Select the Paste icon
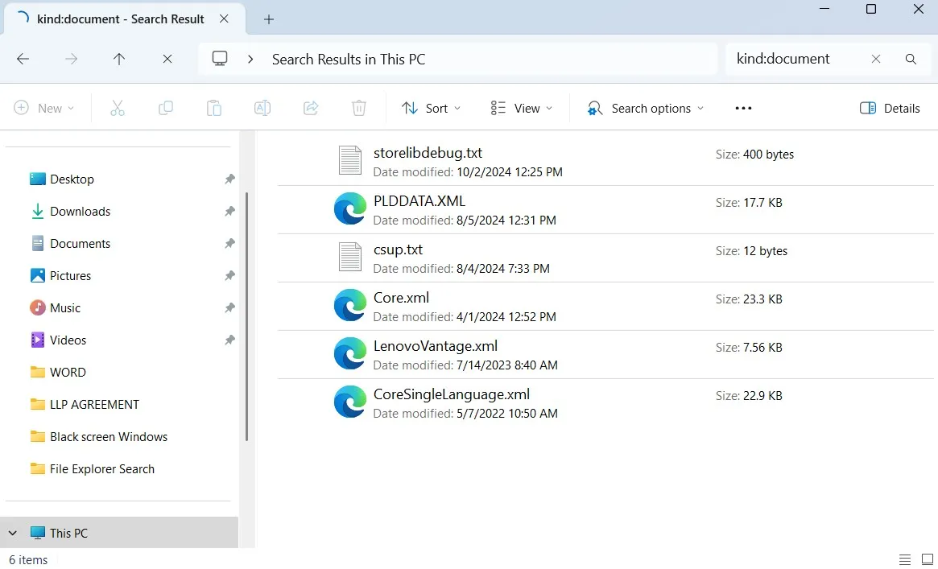Viewport: 938px width, 569px height. (214, 107)
